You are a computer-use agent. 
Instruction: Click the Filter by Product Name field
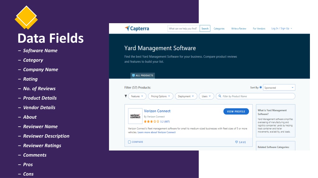(256, 96)
